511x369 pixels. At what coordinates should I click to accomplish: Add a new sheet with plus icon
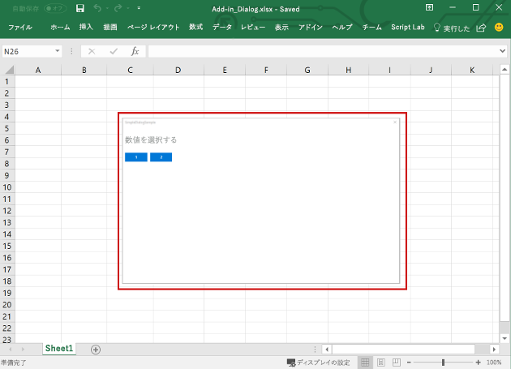pos(96,350)
